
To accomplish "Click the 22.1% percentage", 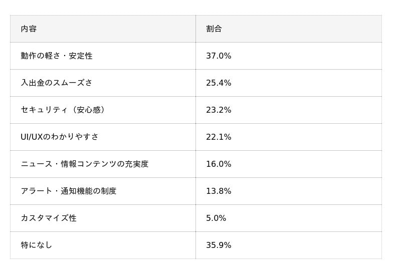I will [219, 137].
